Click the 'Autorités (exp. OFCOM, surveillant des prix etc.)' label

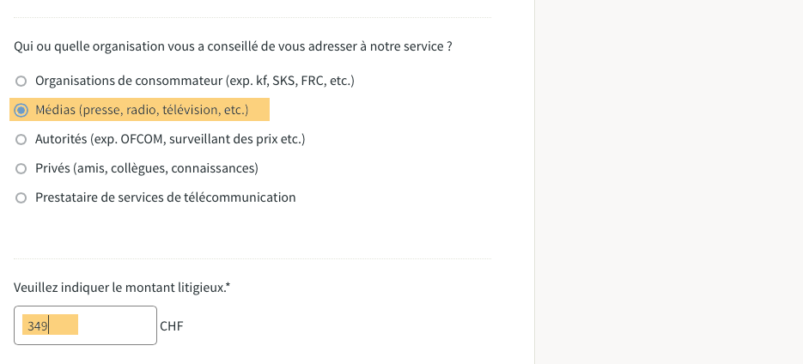(170, 139)
